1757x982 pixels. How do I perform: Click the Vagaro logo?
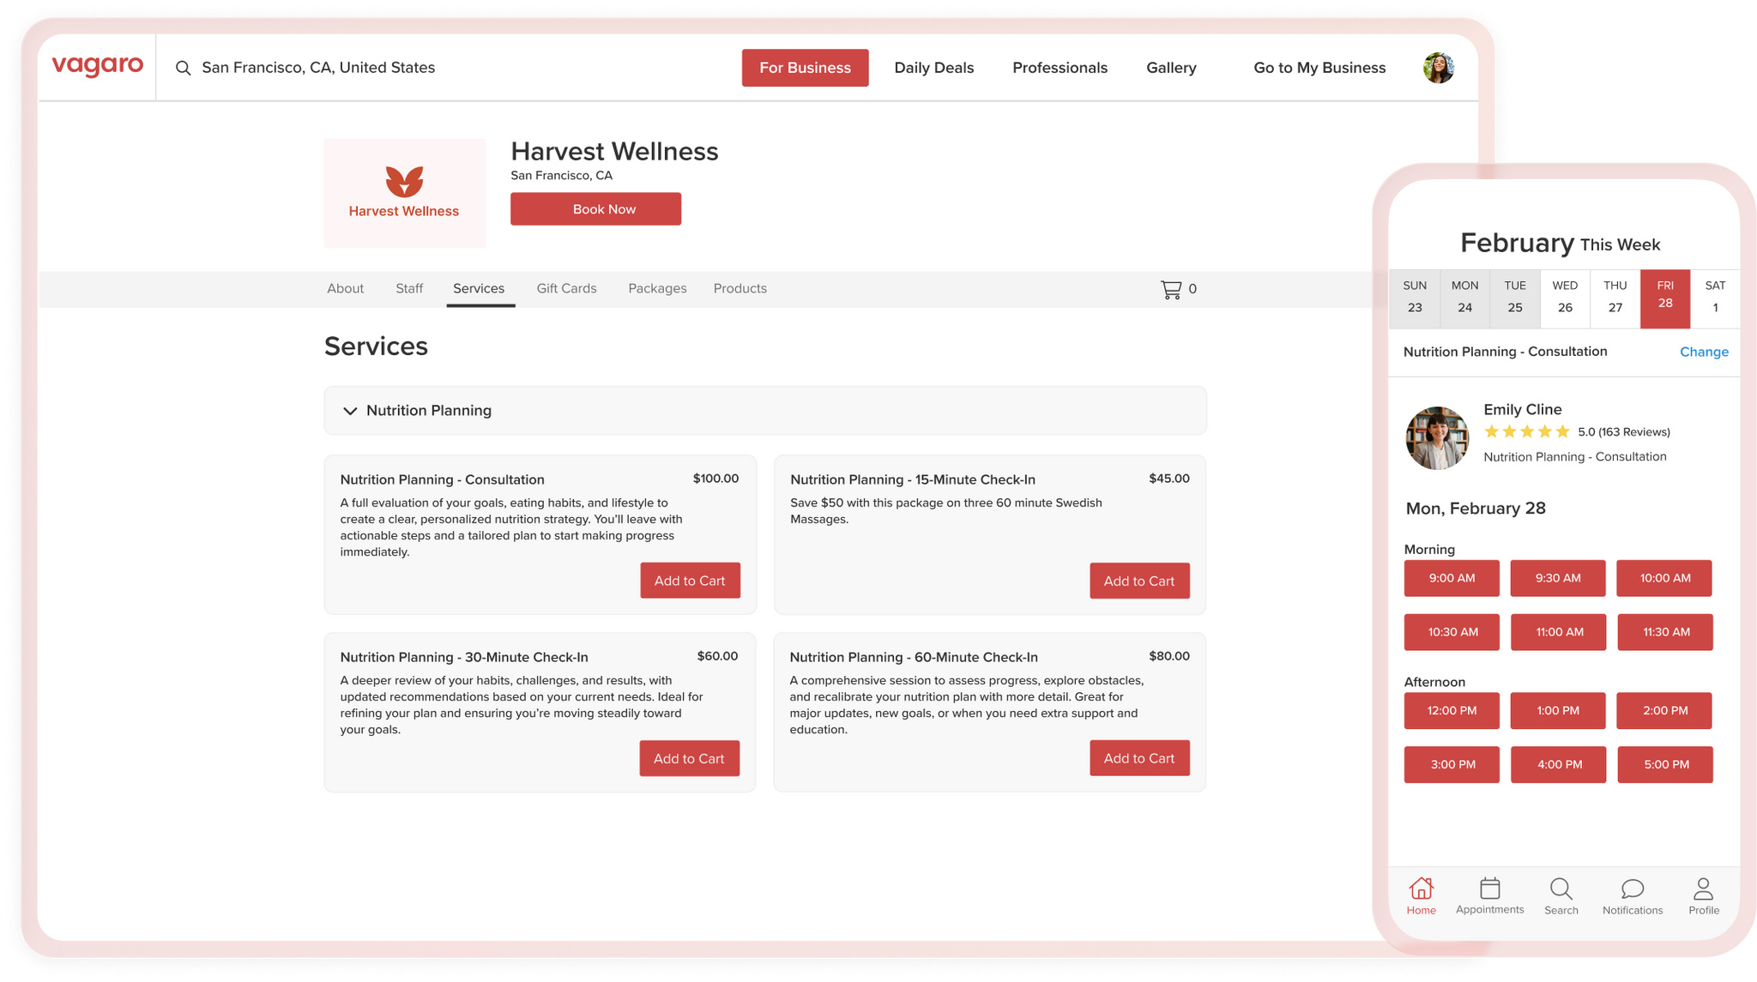(98, 66)
